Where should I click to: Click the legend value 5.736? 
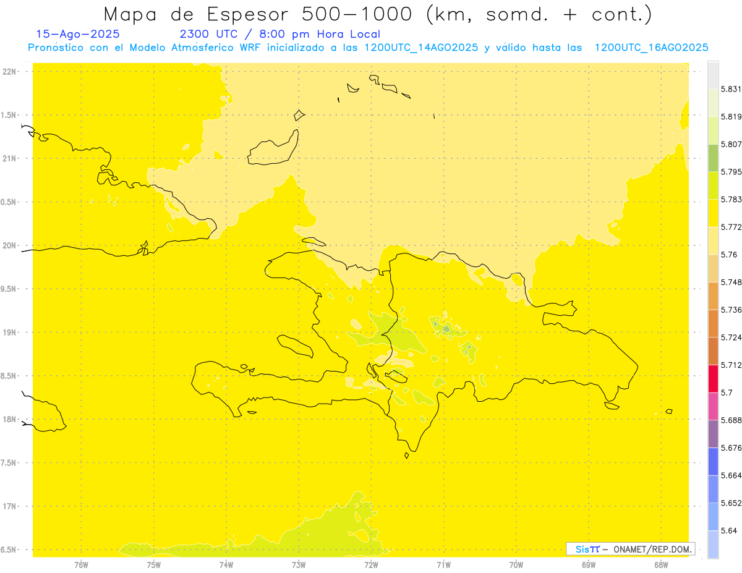coord(731,310)
